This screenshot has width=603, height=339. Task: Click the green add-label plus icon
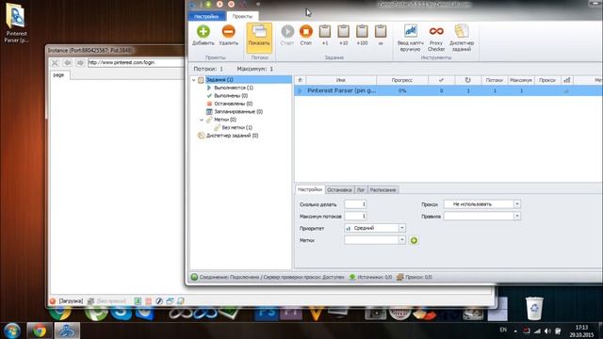pyautogui.click(x=414, y=240)
